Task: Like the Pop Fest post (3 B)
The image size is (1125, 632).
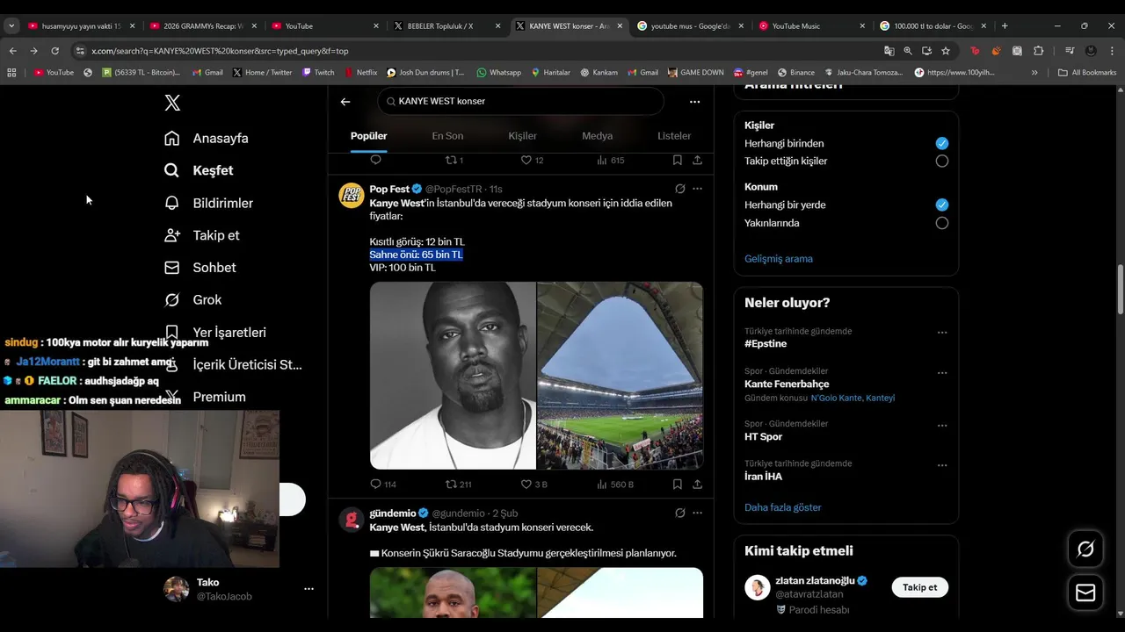Action: (534, 484)
